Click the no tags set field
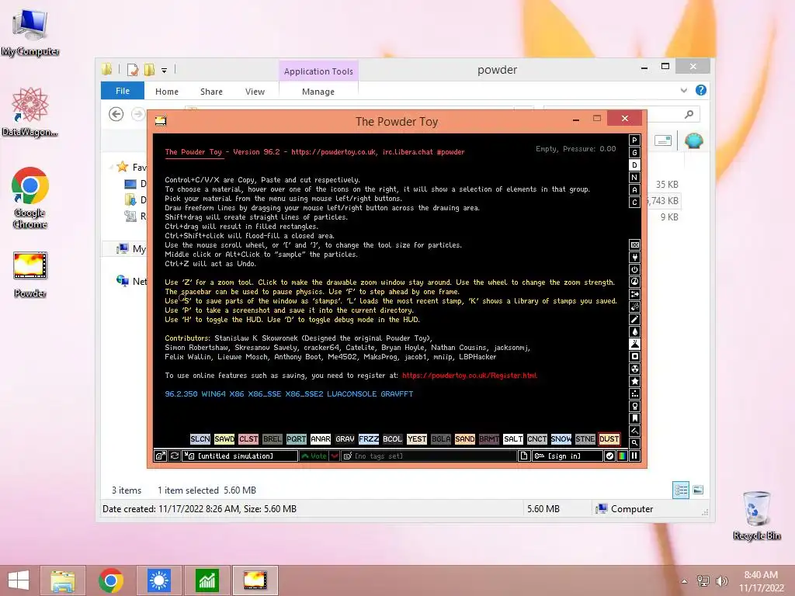The image size is (795, 596). coord(429,456)
